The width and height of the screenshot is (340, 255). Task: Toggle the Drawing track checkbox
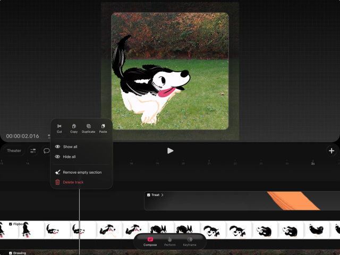coord(11,253)
